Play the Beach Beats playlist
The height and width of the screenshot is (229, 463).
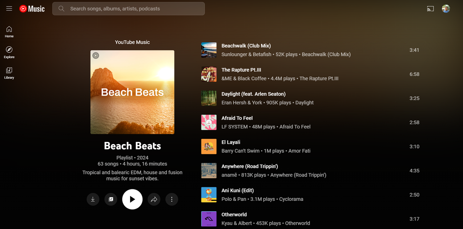tap(132, 199)
